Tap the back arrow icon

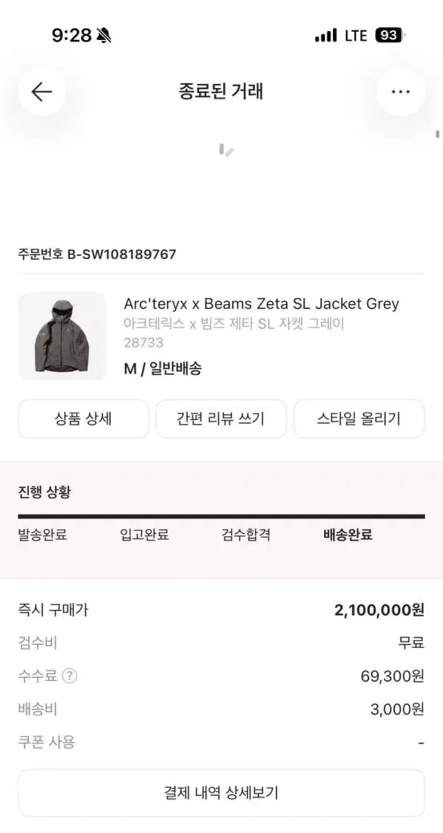coord(42,92)
